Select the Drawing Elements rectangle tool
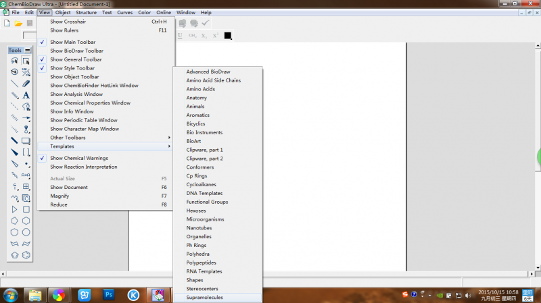Viewport: 541px width, 303px height. pos(26,140)
